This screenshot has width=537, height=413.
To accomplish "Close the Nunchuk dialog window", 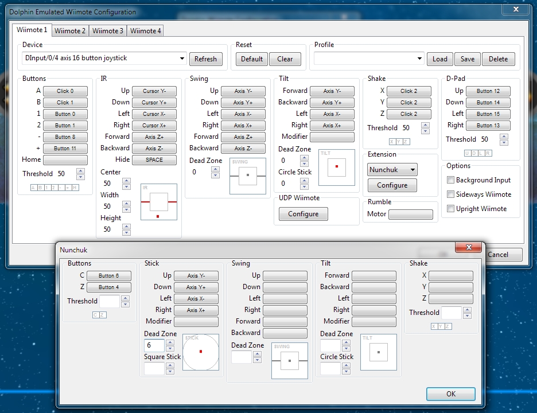I will [x=469, y=247].
